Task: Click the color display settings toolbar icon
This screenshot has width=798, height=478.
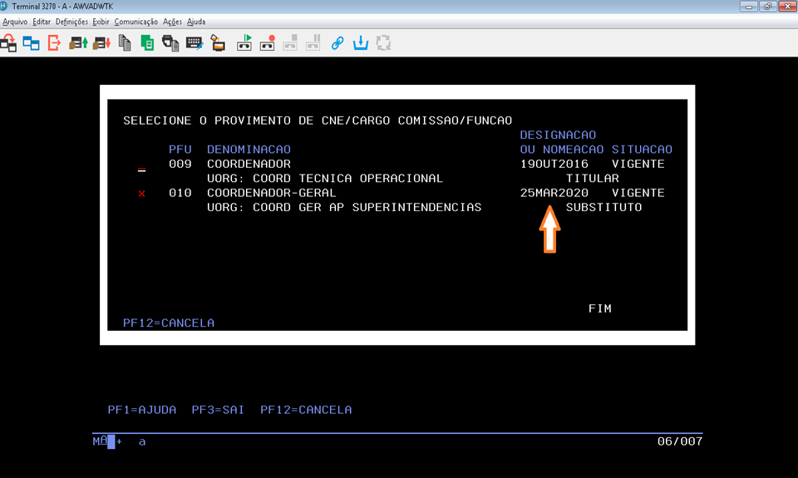Action: (217, 42)
